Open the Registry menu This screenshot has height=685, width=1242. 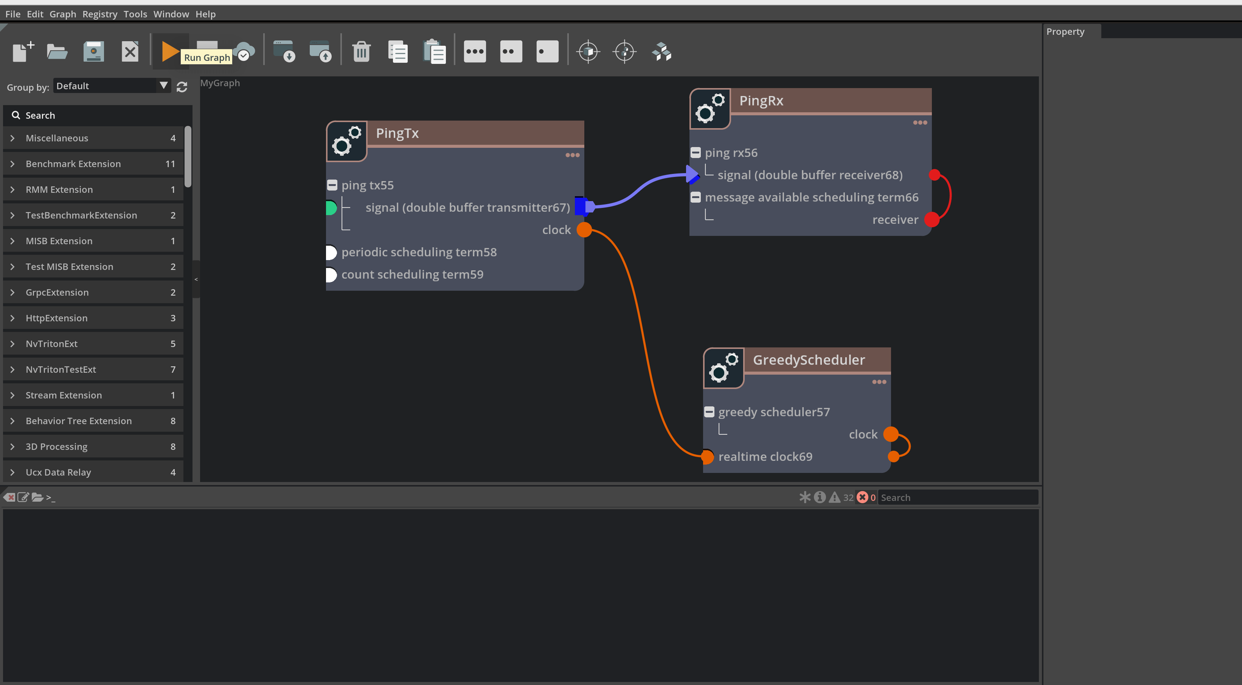99,14
